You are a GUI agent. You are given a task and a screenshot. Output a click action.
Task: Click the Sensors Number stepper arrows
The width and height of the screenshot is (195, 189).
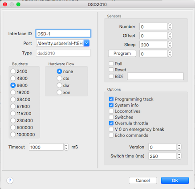170,27
